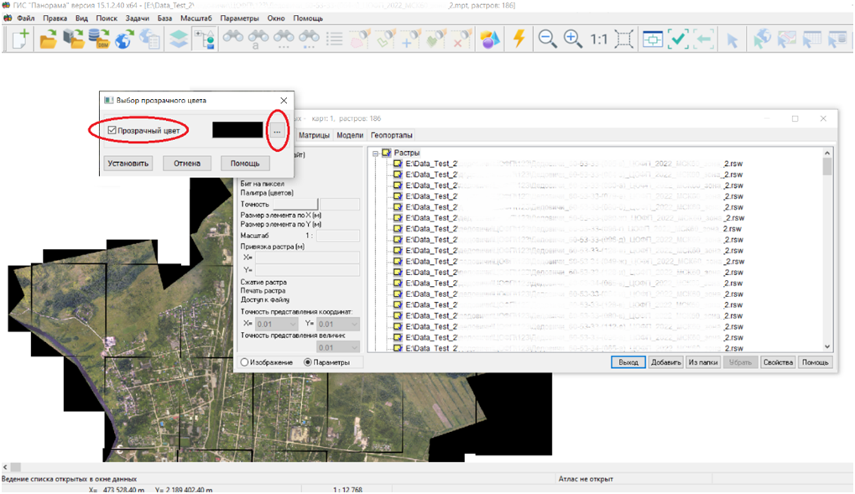Click the yellow lightning bolt icon
This screenshot has height=494, width=855.
point(519,39)
